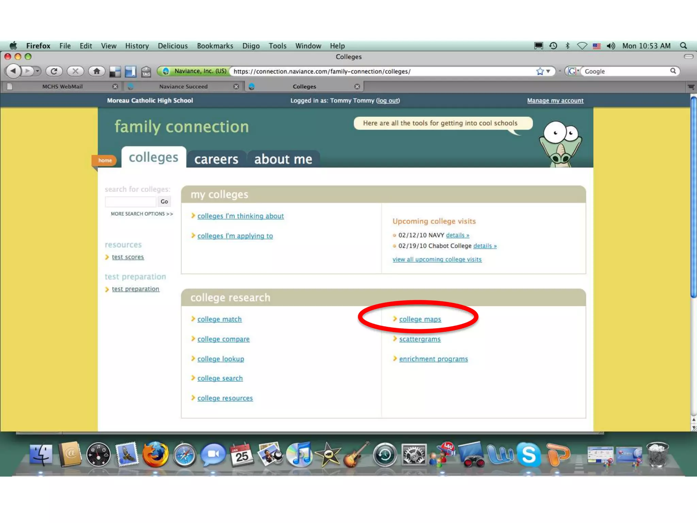Open the Bookmarks menu
Image resolution: width=697 pixels, height=523 pixels.
215,46
